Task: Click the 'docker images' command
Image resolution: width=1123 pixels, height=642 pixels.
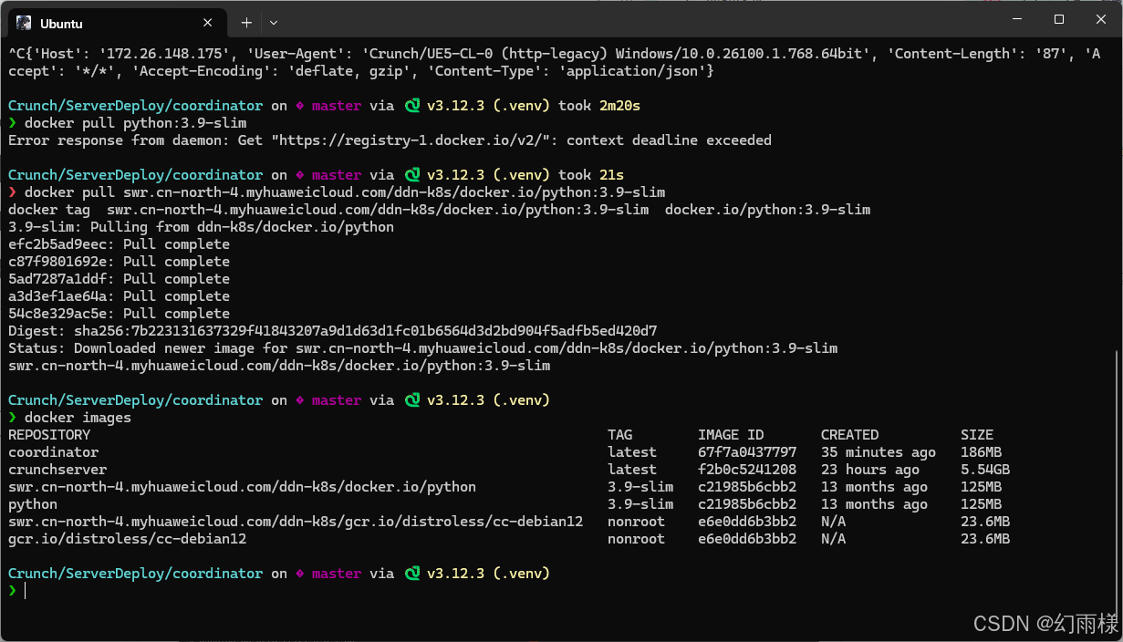Action: point(78,418)
